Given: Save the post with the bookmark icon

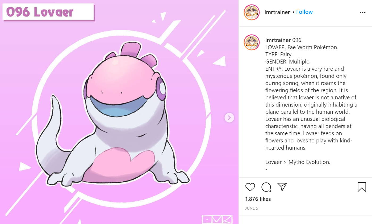Looking at the screenshot, I should [362, 187].
